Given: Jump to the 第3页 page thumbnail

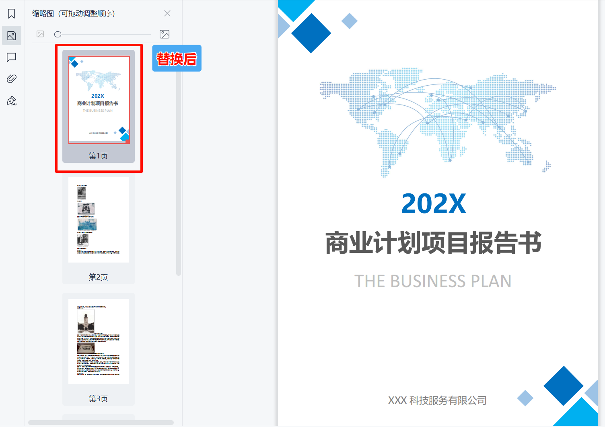Looking at the screenshot, I should [x=99, y=341].
